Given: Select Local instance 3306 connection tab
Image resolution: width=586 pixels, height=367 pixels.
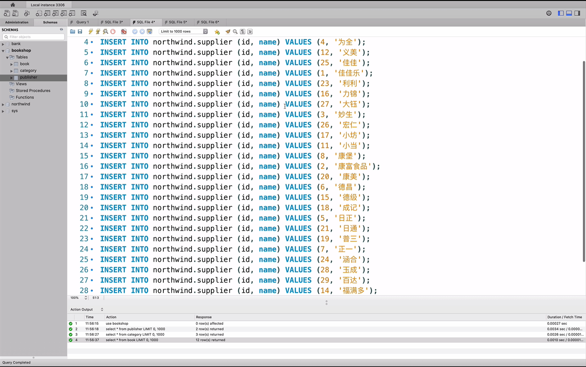Looking at the screenshot, I should (48, 5).
